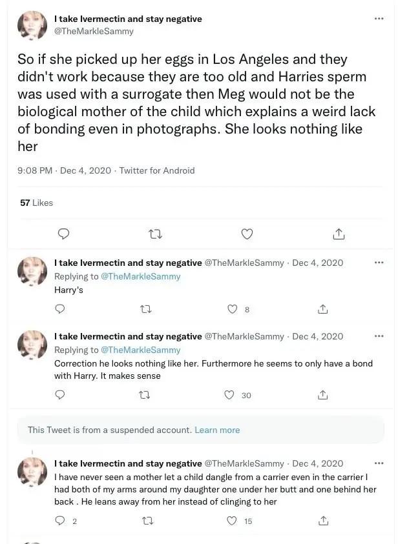Viewport: 418px width, 544px height.
Task: Share the "Harry's" reply tweet
Action: point(323,309)
